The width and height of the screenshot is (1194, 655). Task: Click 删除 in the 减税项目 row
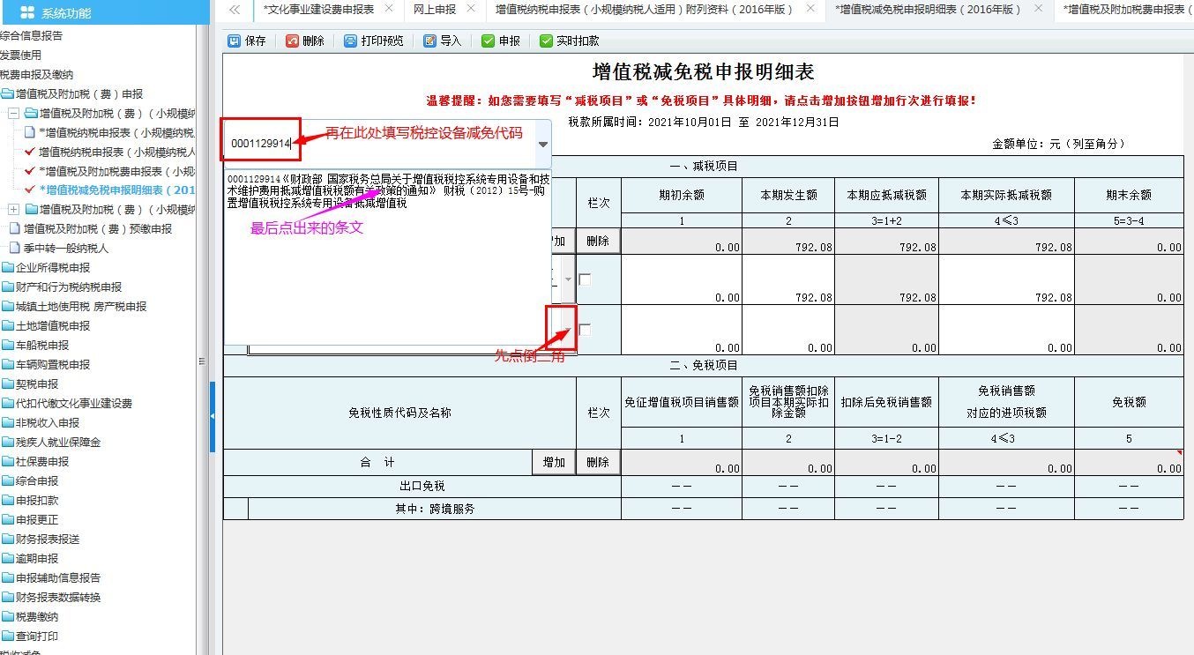[598, 240]
